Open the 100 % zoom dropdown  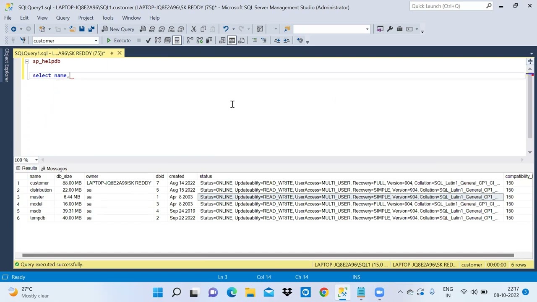coord(36,160)
